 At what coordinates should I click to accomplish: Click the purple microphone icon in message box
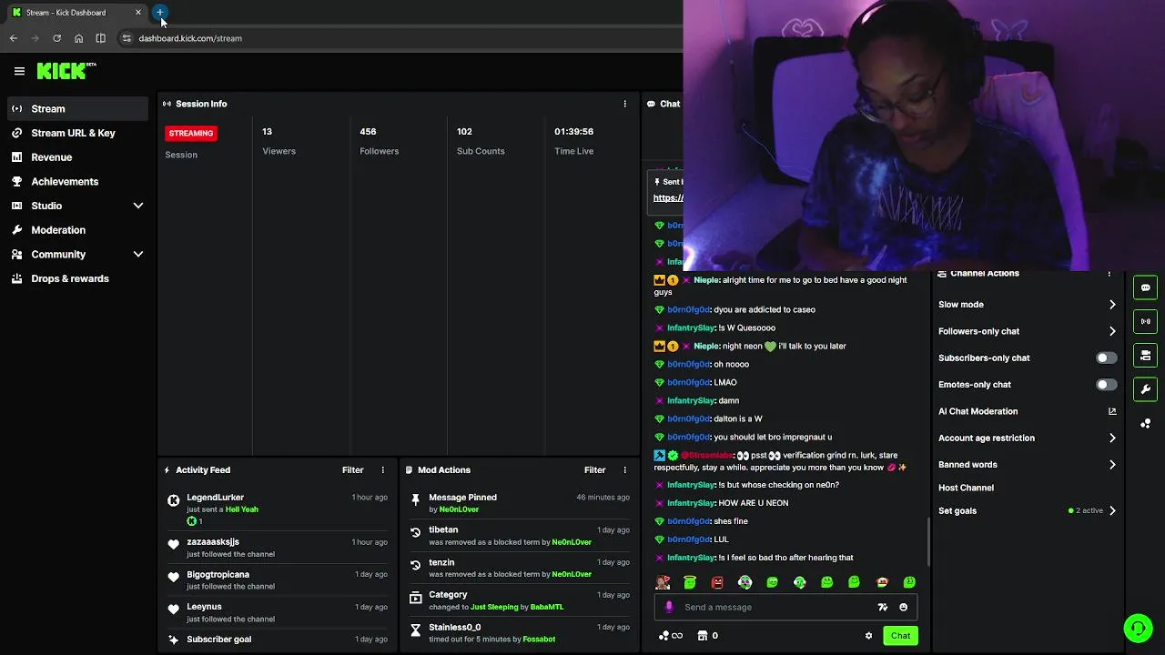(669, 607)
